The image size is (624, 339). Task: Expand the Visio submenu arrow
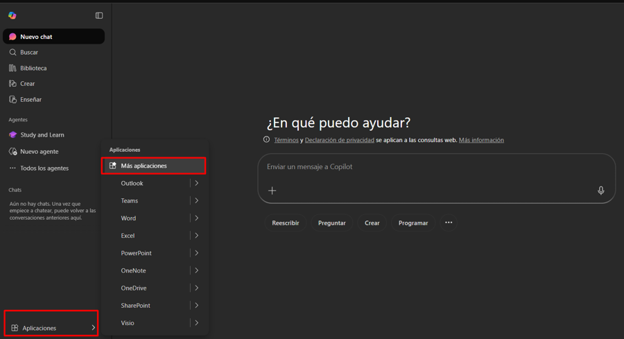point(197,322)
